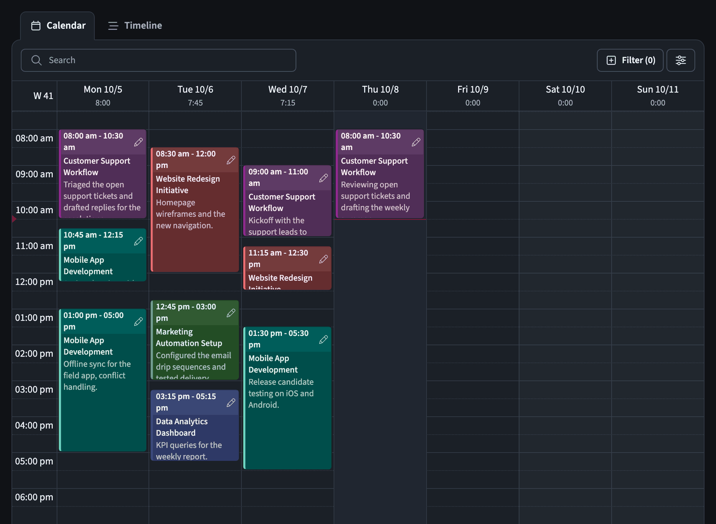Viewport: 716px width, 524px height.
Task: Edit Thursday 08:00 am Customer Support pencil
Action: click(416, 142)
